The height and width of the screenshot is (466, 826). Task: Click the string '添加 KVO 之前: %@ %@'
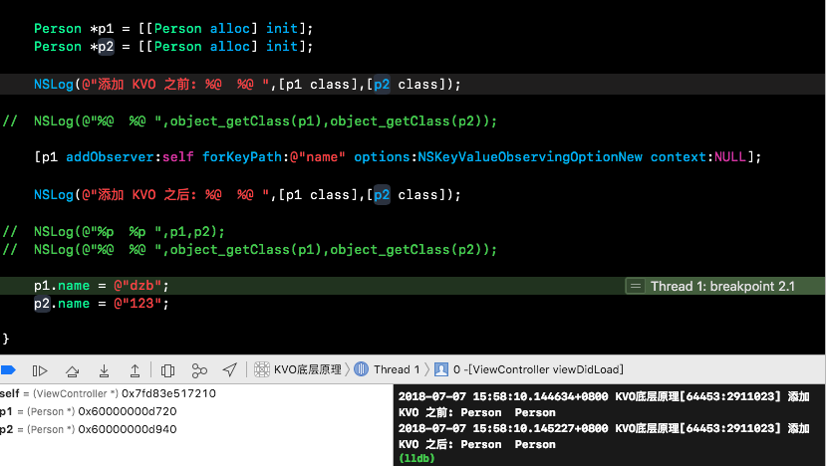tap(175, 85)
